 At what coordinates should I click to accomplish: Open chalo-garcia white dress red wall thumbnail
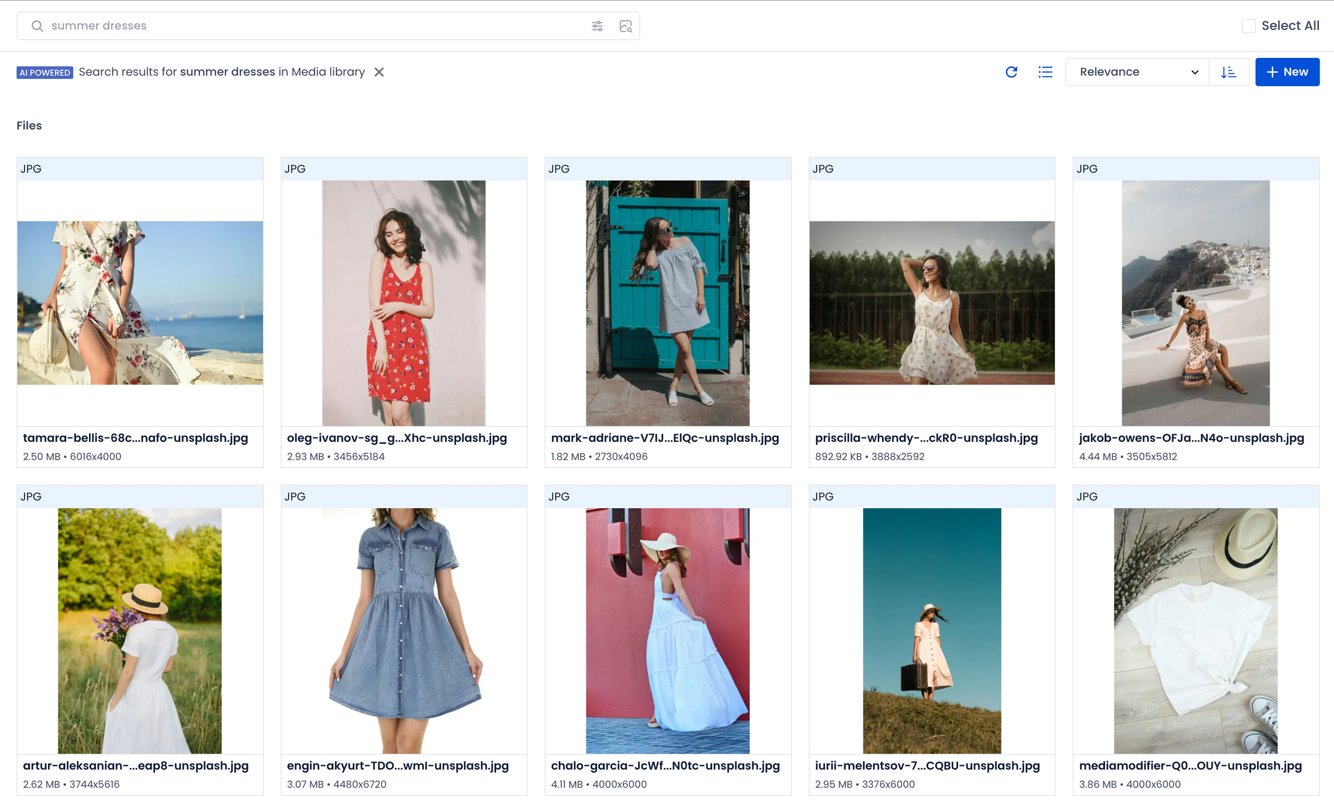coord(668,631)
